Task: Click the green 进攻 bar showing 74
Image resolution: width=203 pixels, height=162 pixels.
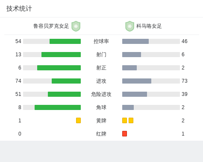Action: (66, 81)
